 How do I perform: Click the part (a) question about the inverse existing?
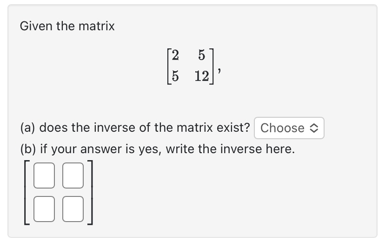point(135,128)
